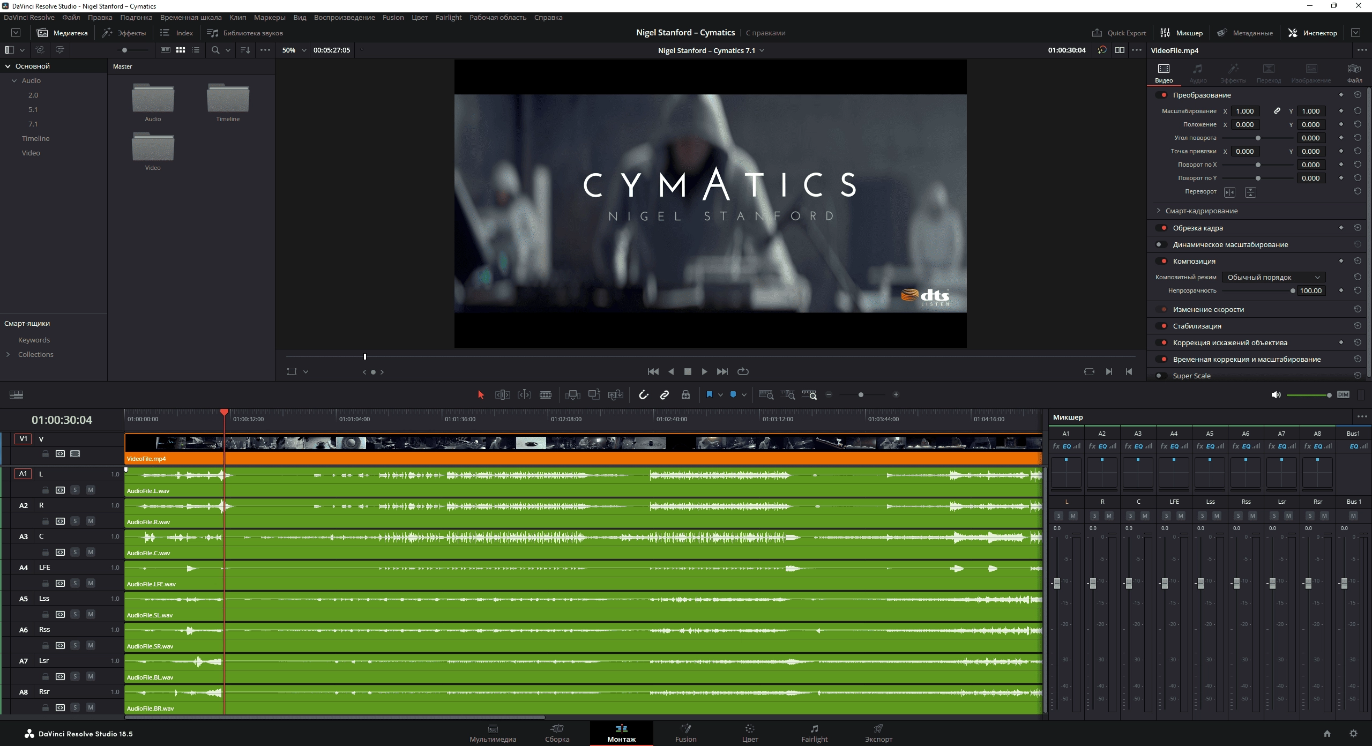The width and height of the screenshot is (1372, 746).
Task: Click the Replace Clip icon
Action: tap(615, 395)
